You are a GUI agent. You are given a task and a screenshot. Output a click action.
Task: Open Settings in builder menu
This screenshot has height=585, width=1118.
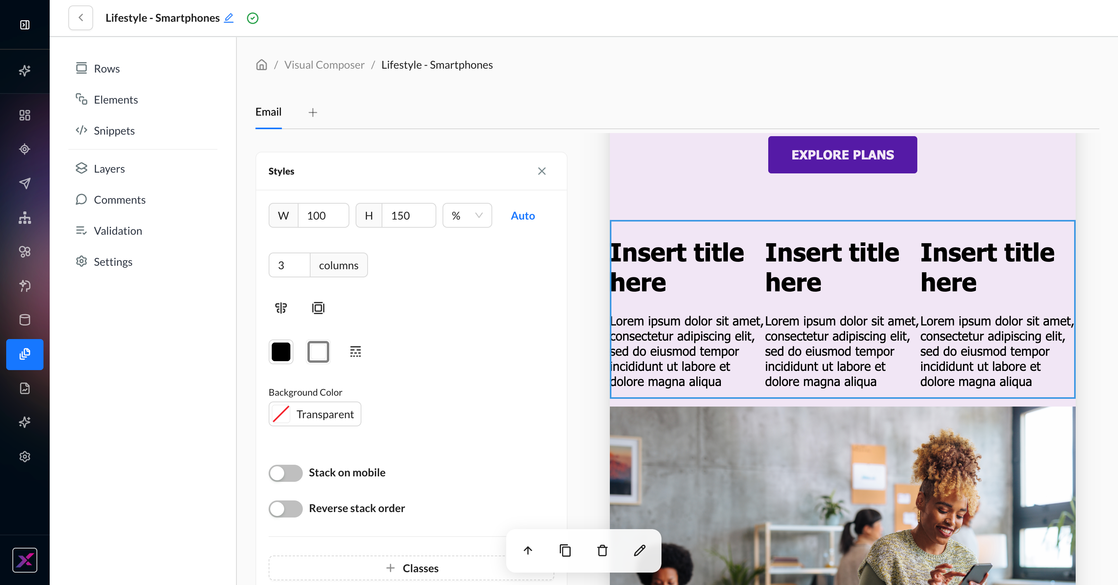(x=104, y=262)
